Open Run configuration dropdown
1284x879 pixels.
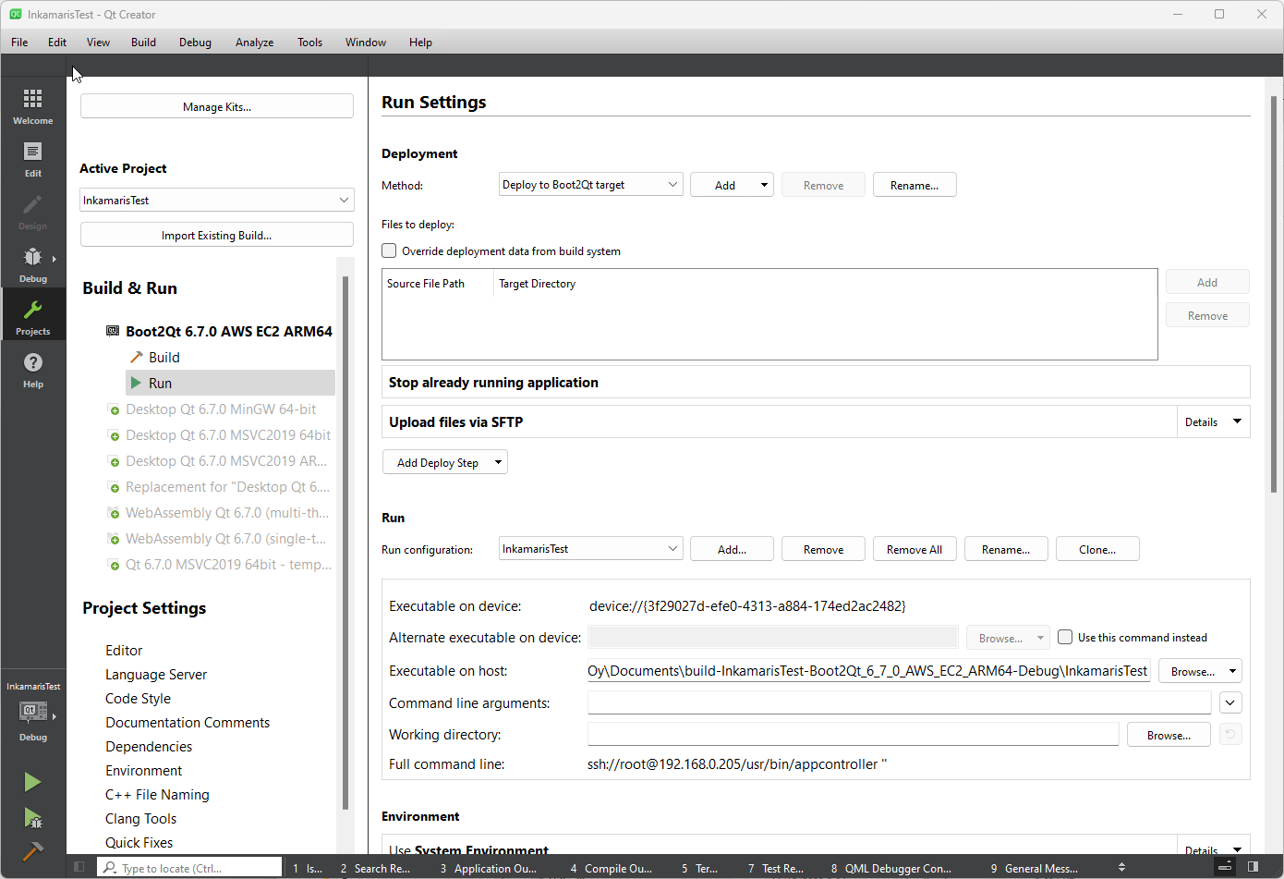[x=590, y=549]
